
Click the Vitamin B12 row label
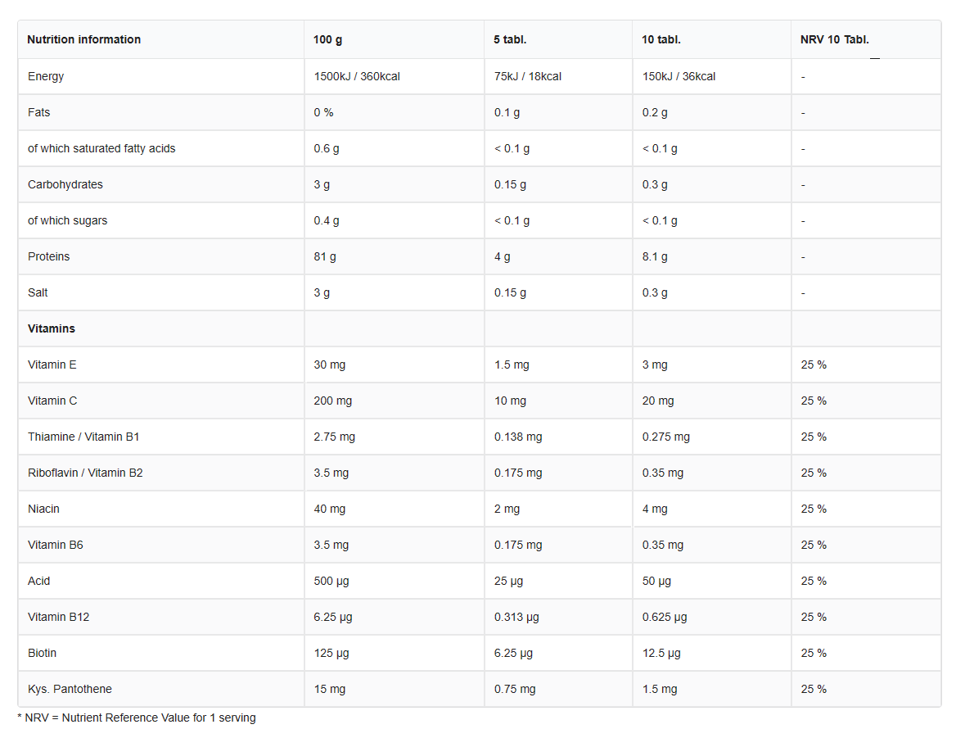(x=58, y=617)
